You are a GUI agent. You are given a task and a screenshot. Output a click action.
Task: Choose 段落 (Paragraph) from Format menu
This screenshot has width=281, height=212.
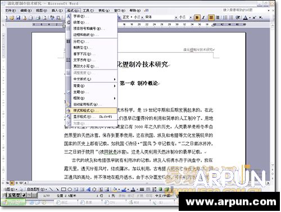coord(92,22)
